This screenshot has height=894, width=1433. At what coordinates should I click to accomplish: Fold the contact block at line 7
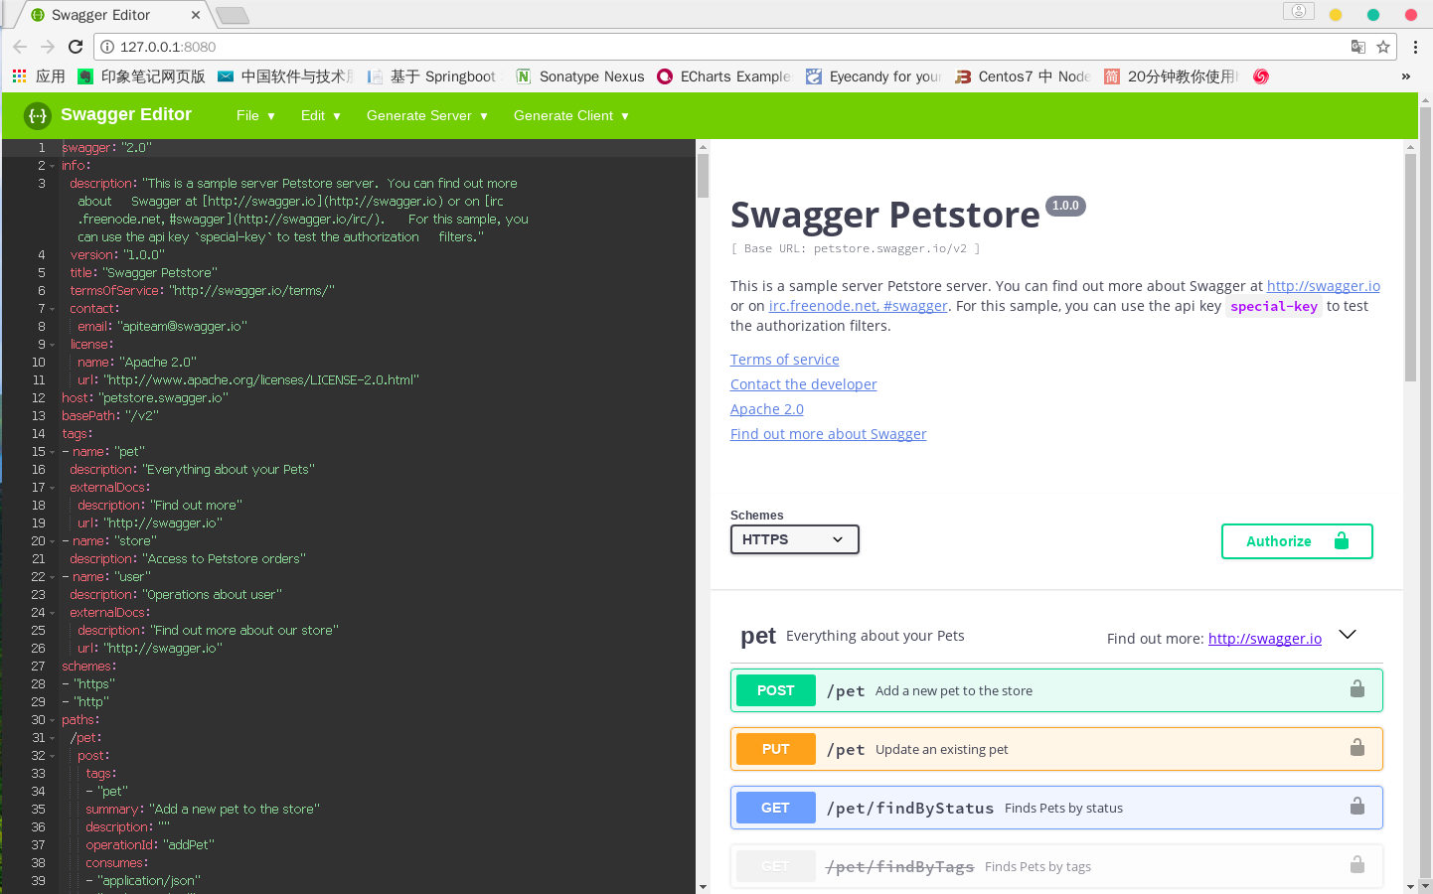[x=53, y=309]
